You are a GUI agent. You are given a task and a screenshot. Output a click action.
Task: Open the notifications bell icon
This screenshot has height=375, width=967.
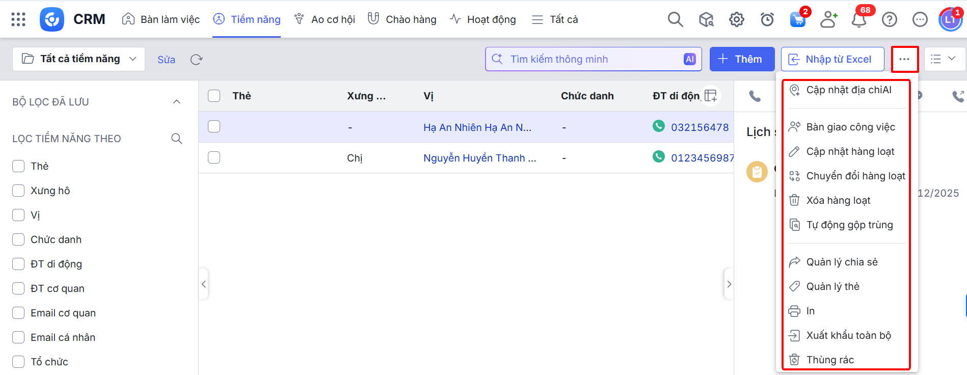pos(859,19)
